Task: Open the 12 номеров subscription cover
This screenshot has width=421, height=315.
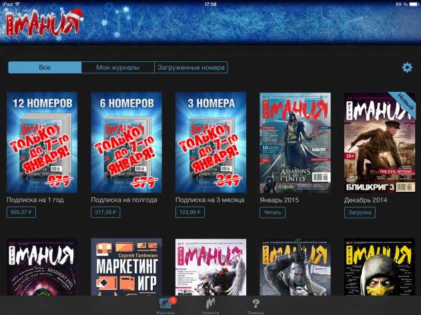Action: [42, 143]
